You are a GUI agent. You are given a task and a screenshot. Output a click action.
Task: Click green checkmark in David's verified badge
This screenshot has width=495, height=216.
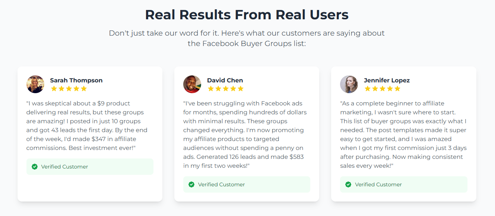click(191, 184)
